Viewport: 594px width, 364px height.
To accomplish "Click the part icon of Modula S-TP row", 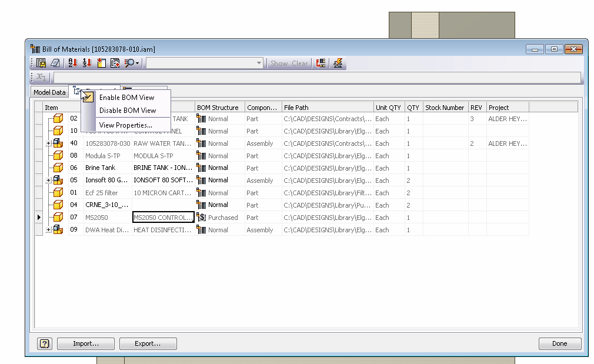I will coord(58,156).
